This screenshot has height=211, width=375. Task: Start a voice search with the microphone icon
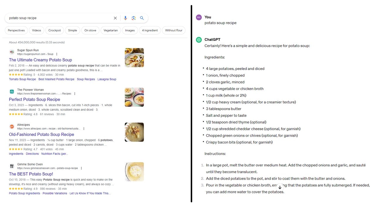[125, 18]
